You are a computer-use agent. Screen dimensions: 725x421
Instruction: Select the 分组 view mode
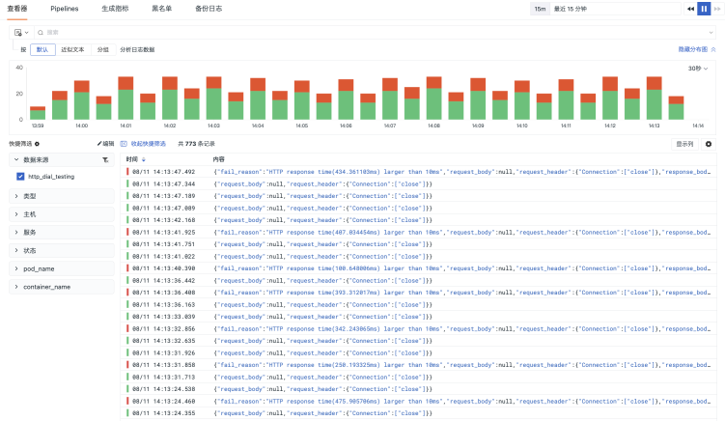(102, 49)
